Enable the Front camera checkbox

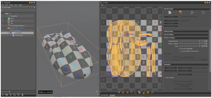tap(6, 19)
